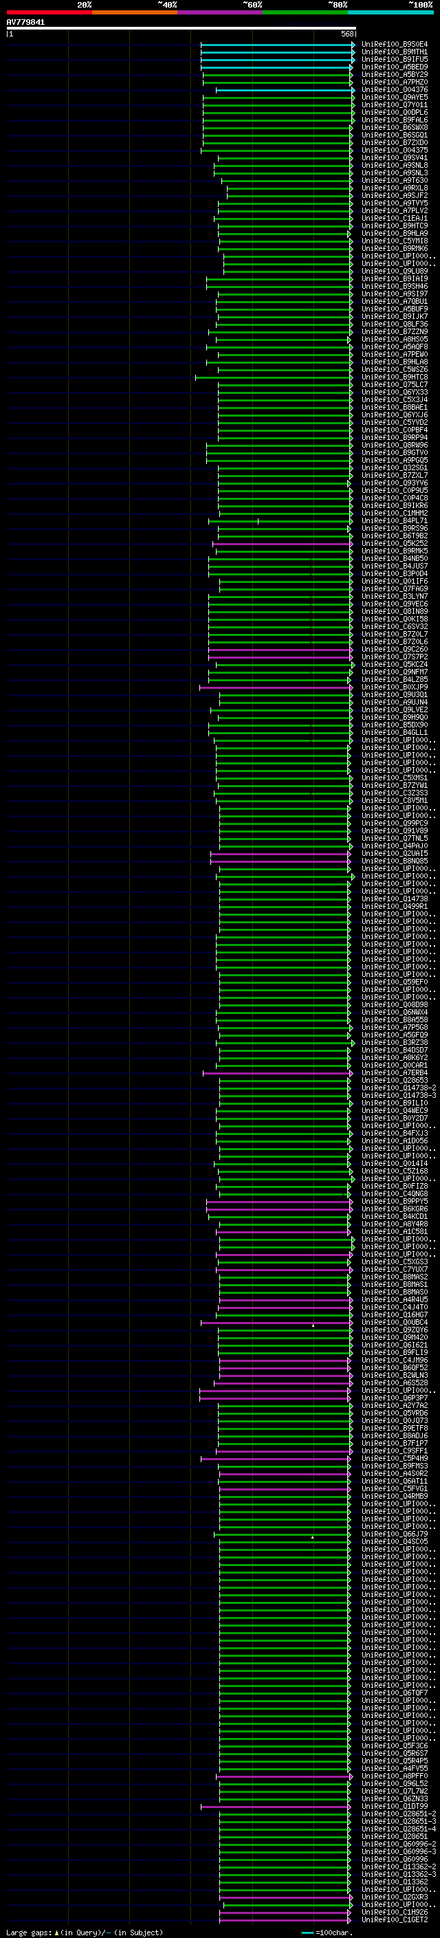Choose hit UniRef100_B9RMK6

click(395, 249)
